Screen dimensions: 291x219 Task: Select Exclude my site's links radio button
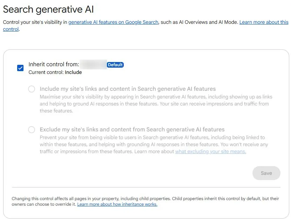tap(32, 130)
